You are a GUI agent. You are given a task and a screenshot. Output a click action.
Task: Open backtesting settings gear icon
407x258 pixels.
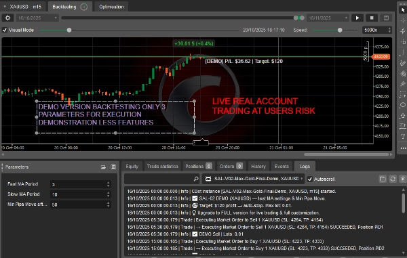[7, 18]
